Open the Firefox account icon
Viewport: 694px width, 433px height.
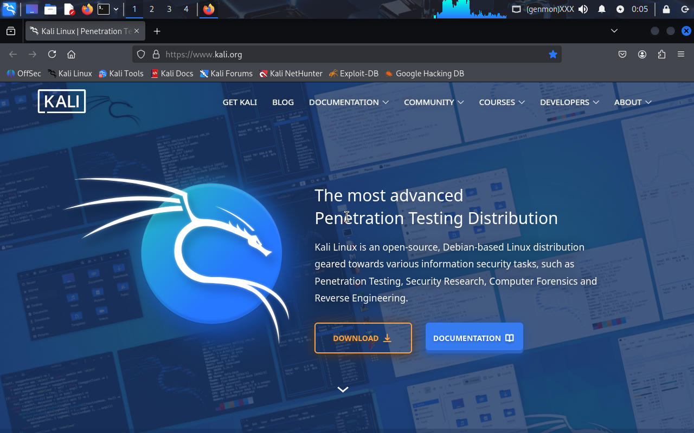point(642,54)
